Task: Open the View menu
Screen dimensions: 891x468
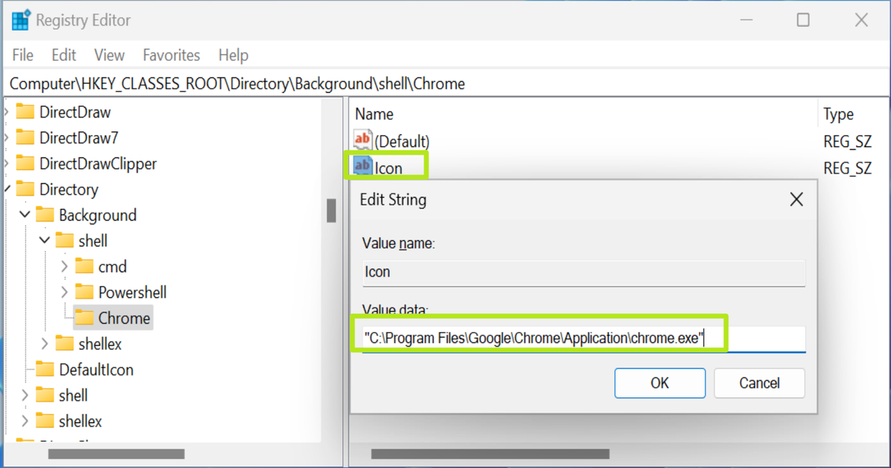Action: 109,55
